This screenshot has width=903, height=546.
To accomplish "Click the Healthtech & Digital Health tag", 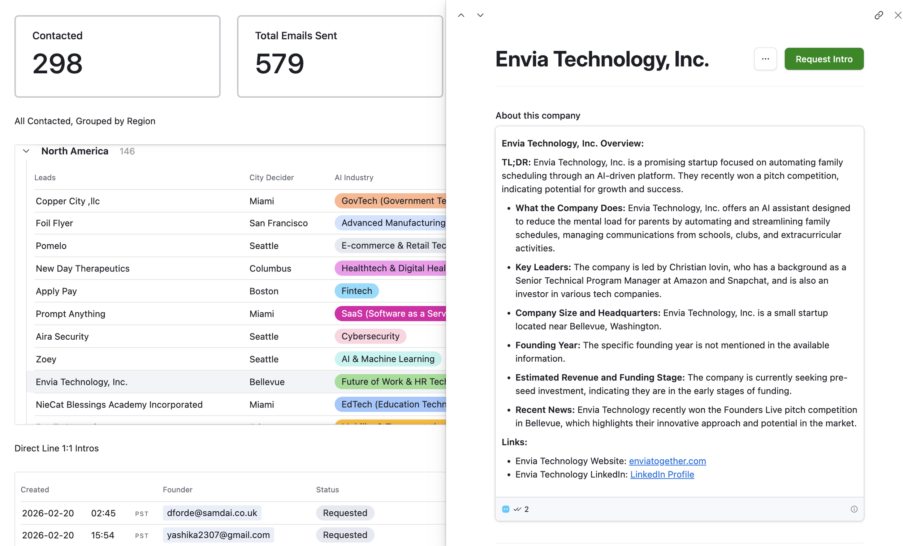I will point(390,268).
